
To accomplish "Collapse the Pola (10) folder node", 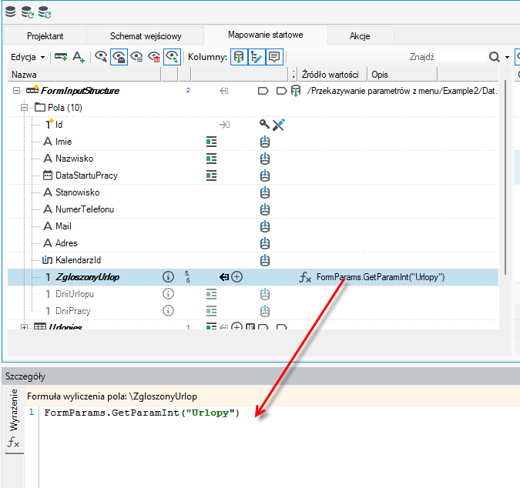I will [x=24, y=107].
